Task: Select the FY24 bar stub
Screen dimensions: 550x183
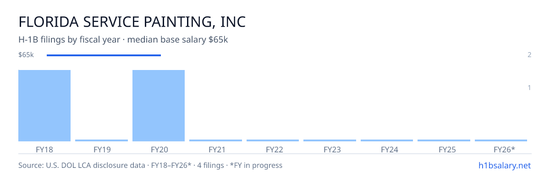Action: coord(387,140)
